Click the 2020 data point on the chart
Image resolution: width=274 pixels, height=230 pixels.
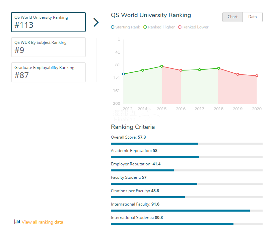coord(257,76)
